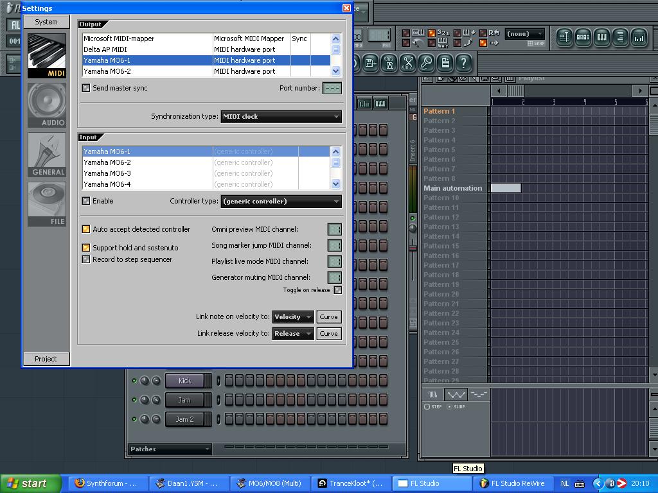Click the help question mark icon
Image resolution: width=658 pixels, height=493 pixels.
pos(464,64)
